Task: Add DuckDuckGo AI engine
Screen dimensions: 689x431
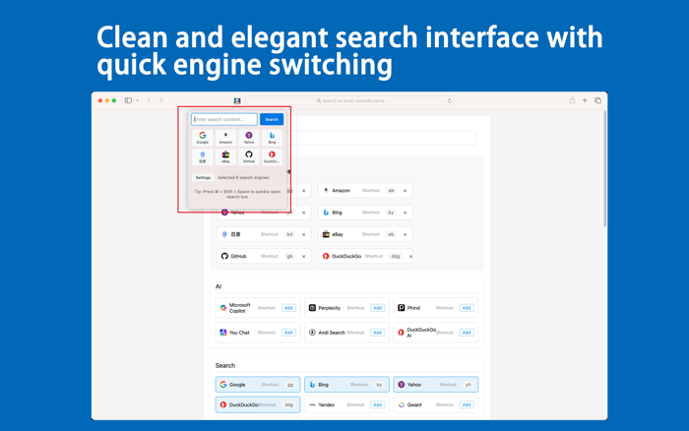Action: point(467,333)
